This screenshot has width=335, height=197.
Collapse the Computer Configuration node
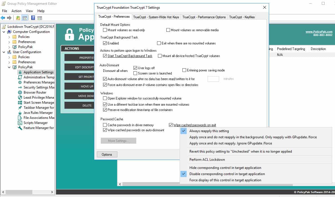coord(4,32)
